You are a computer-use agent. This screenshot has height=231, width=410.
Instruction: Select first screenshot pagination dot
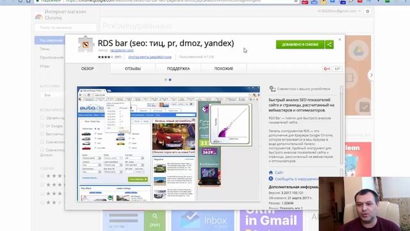coord(166,80)
